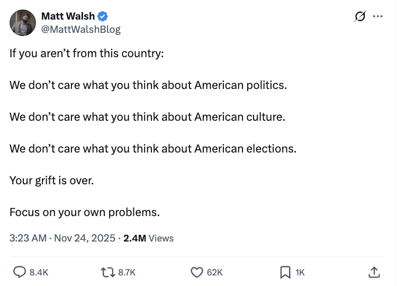Click the 8.4K replies count
The height and width of the screenshot is (286, 397).
pyautogui.click(x=39, y=272)
